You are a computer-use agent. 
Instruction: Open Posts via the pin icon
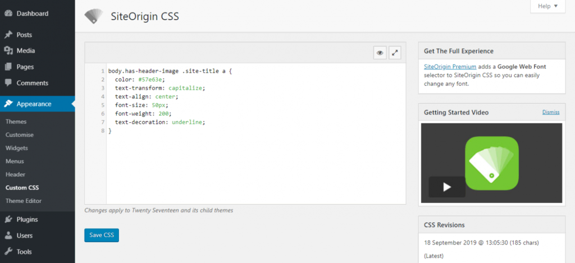[8, 35]
